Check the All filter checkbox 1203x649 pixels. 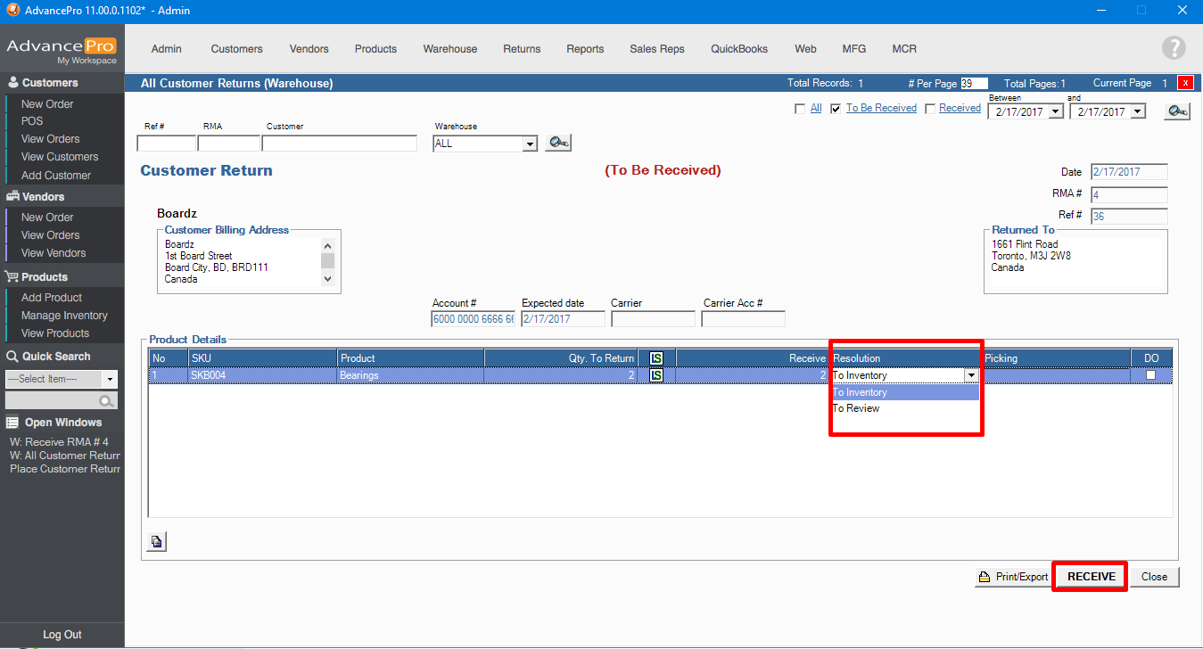pyautogui.click(x=800, y=109)
